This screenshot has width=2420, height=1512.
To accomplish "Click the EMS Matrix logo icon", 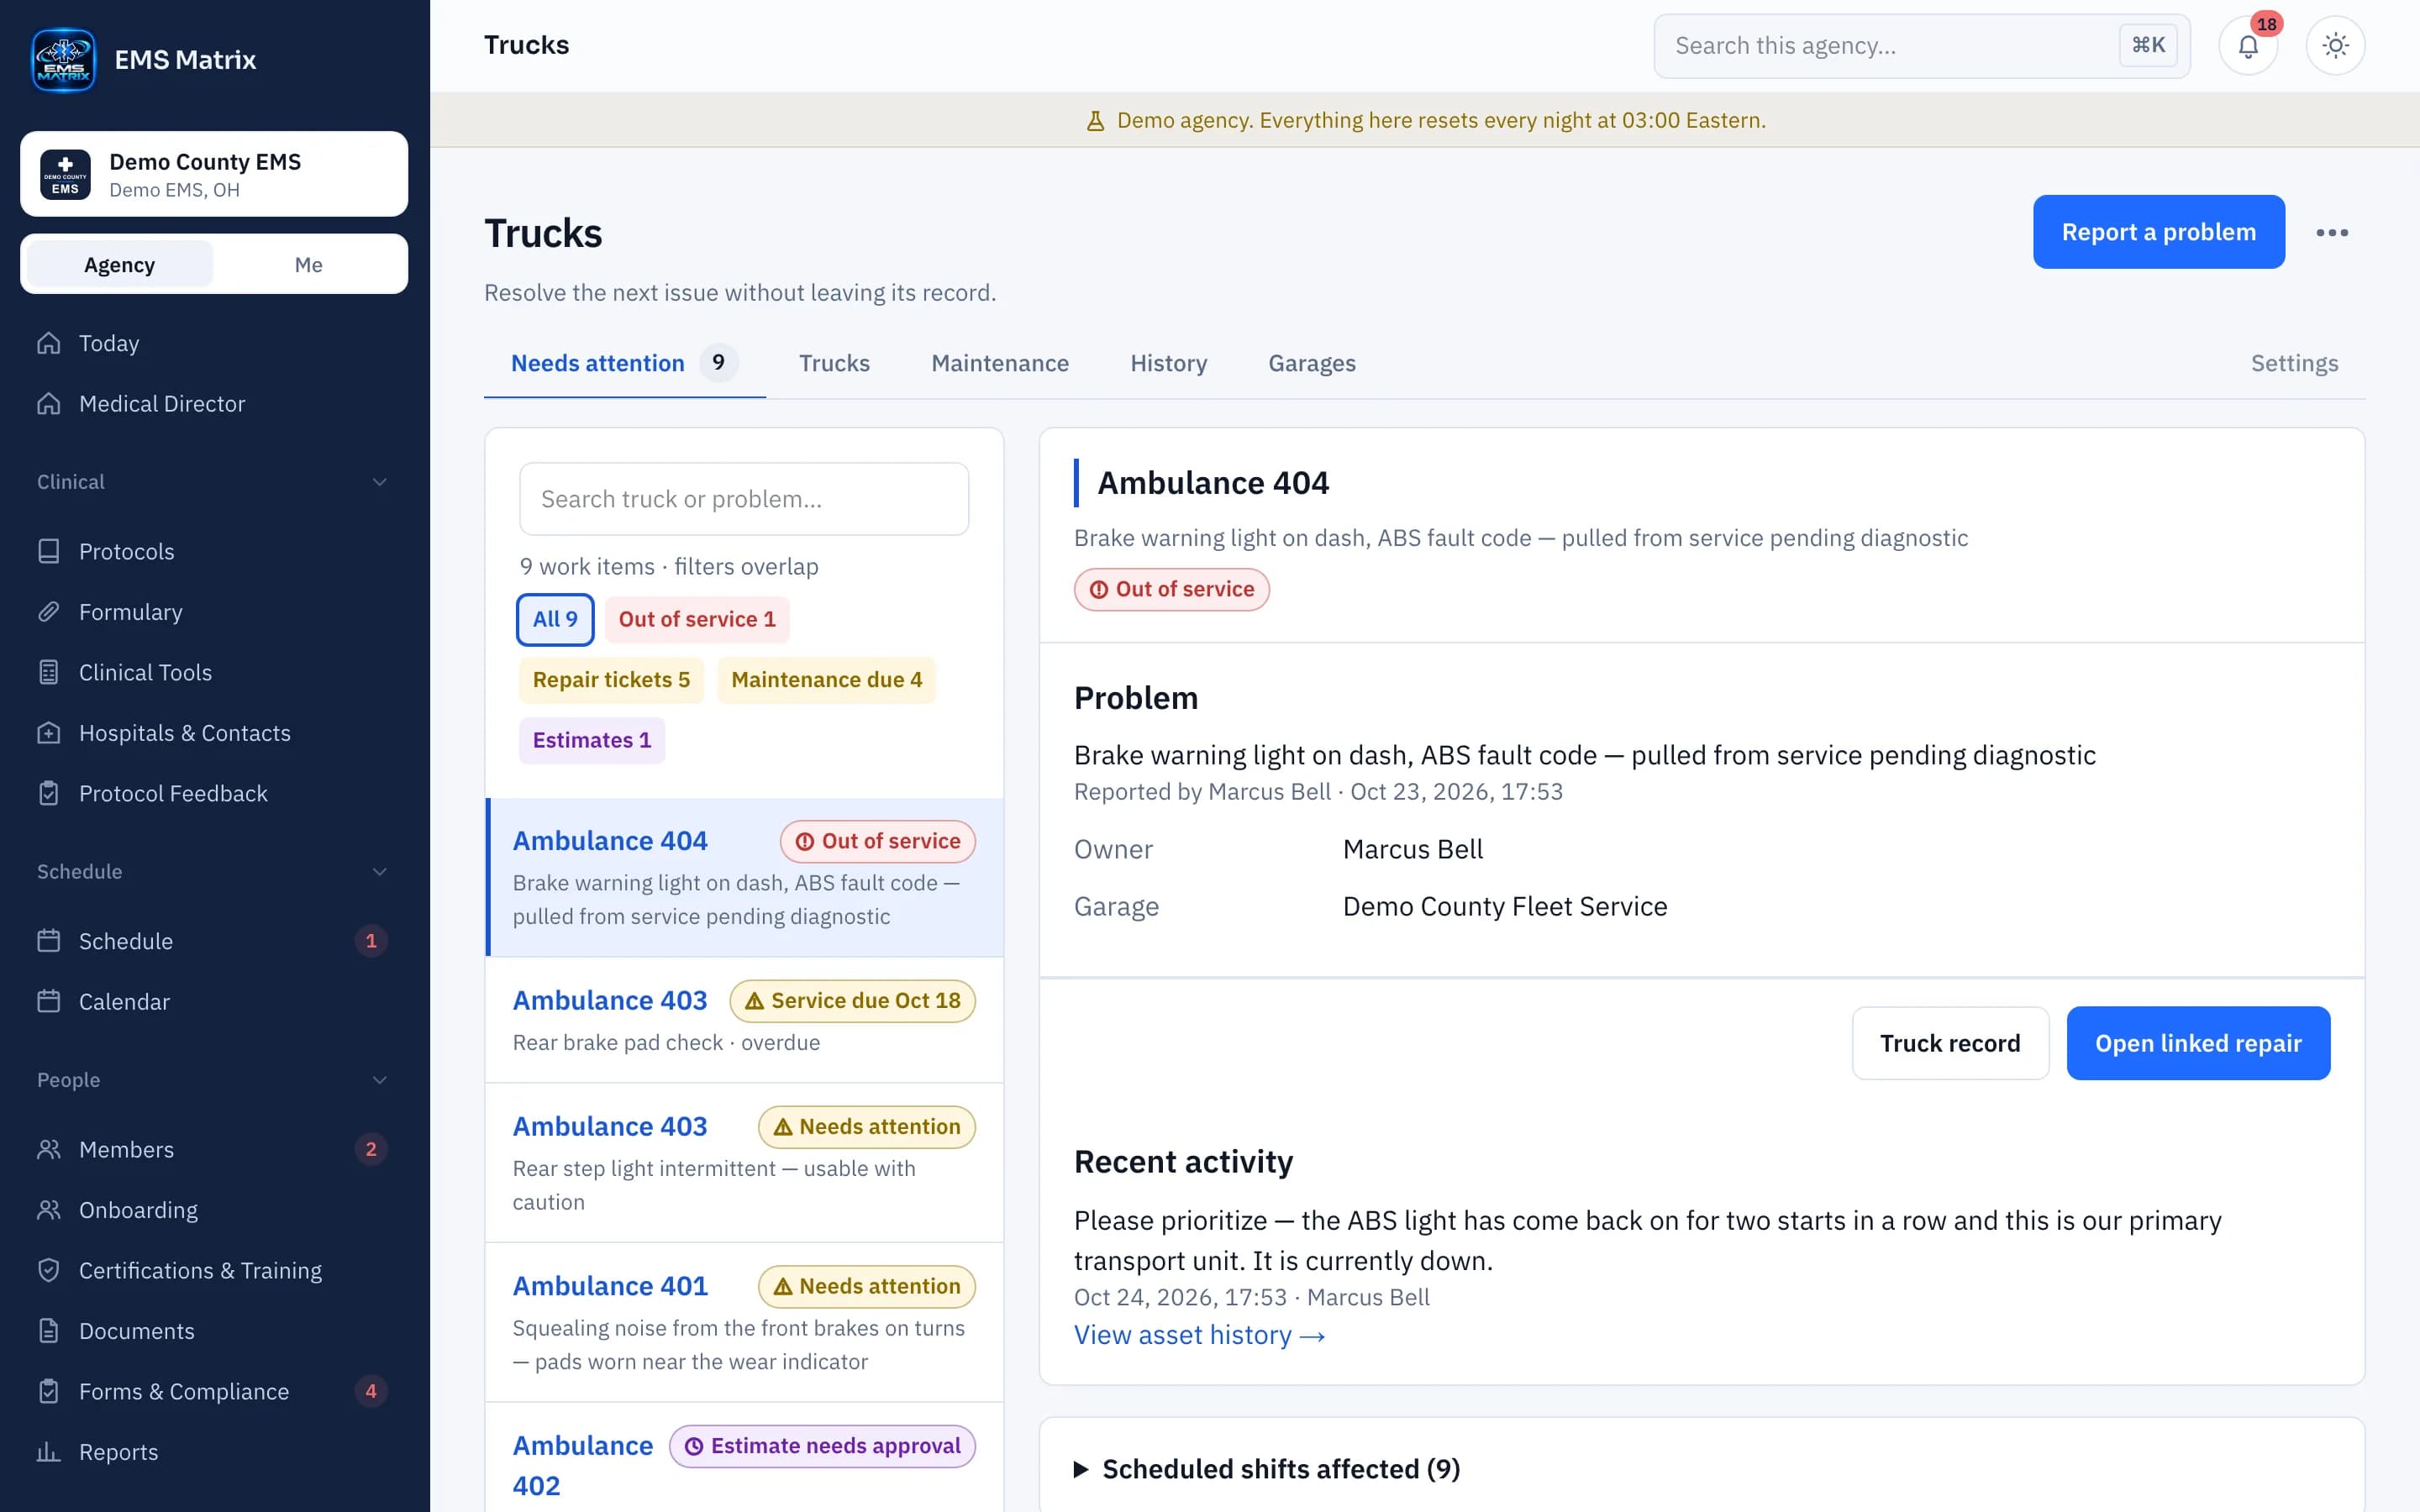I will (64, 60).
